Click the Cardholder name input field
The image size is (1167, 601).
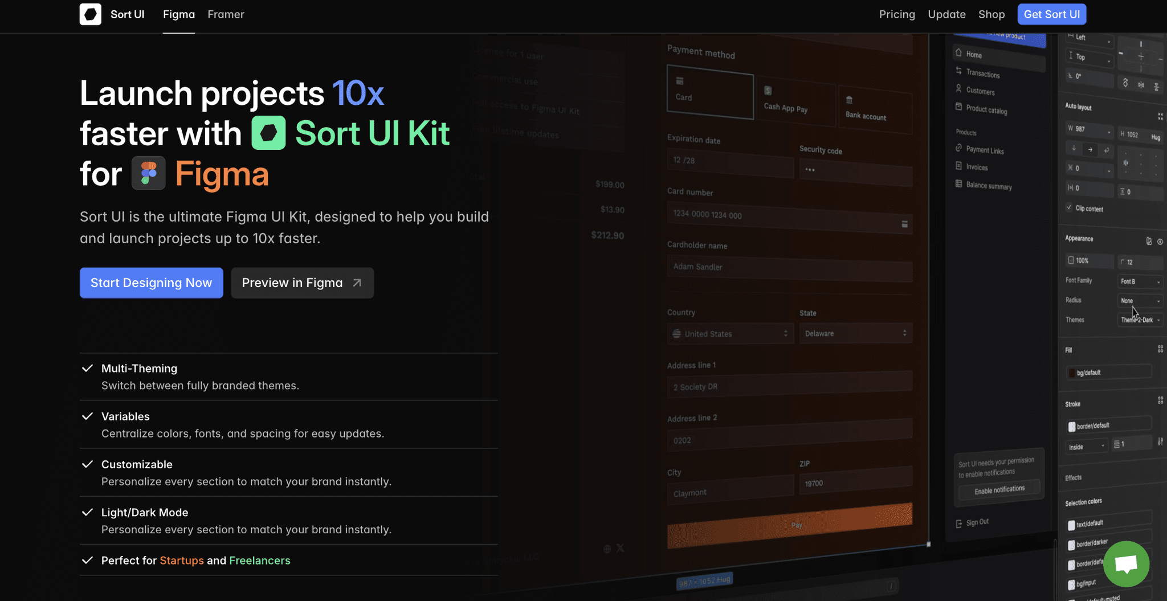[x=789, y=267]
